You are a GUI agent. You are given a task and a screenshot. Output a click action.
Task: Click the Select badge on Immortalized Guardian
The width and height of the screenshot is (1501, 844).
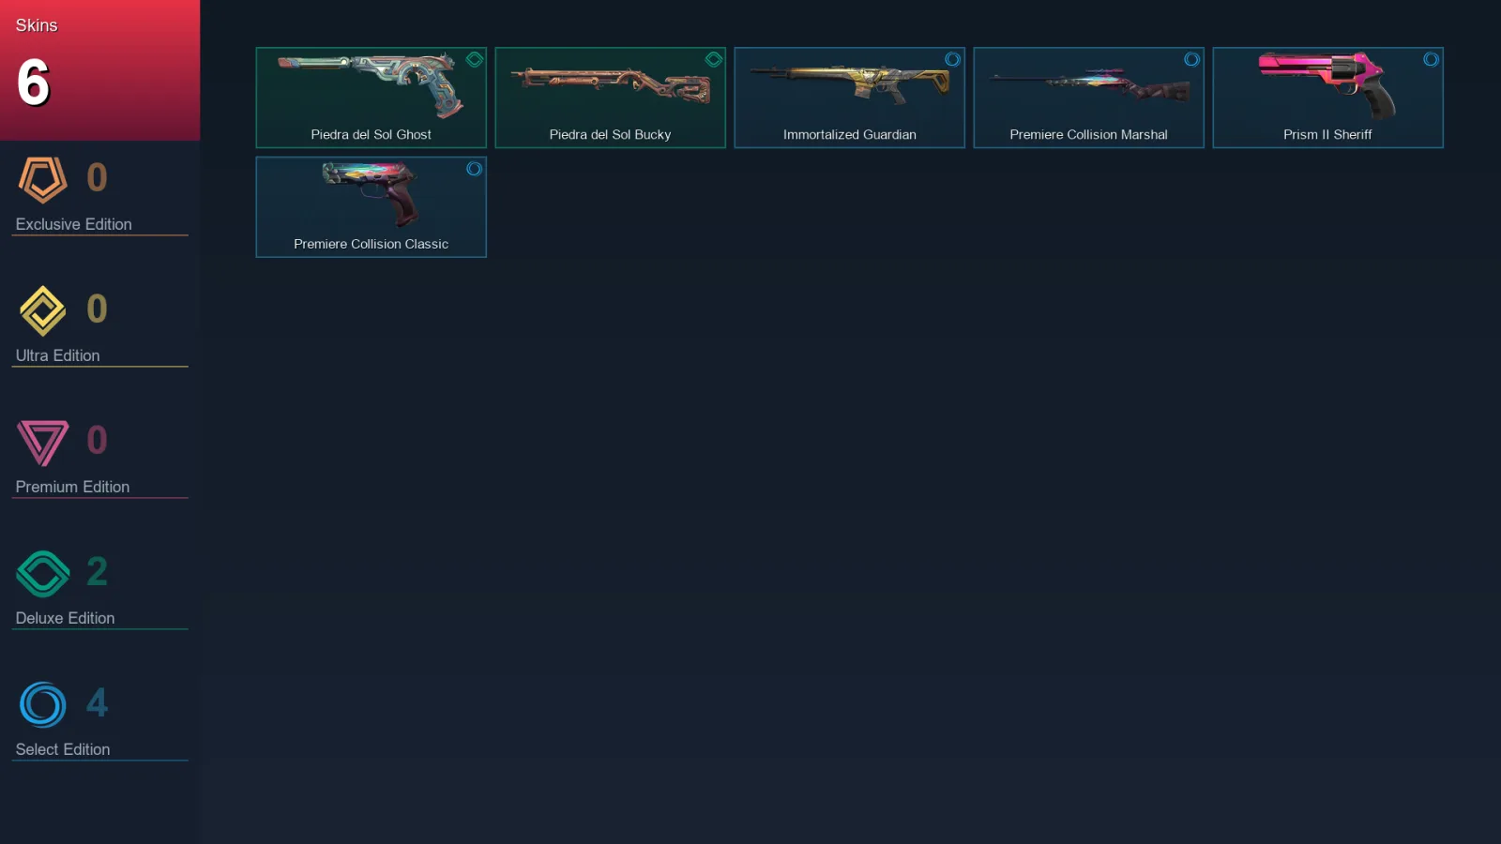pyautogui.click(x=952, y=60)
